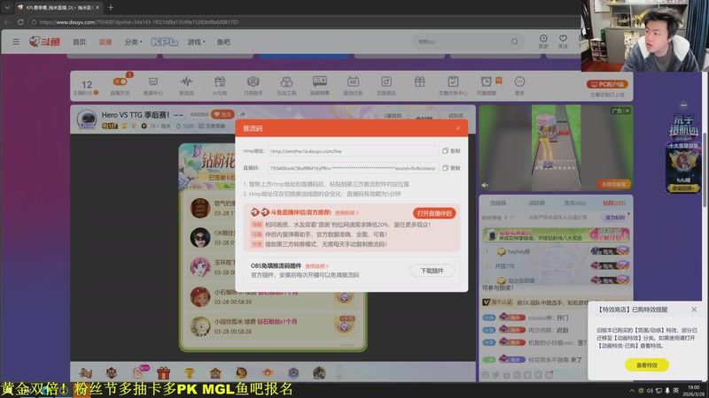Switch to 活跃榜 tab
The image size is (709, 398).
coord(537,203)
